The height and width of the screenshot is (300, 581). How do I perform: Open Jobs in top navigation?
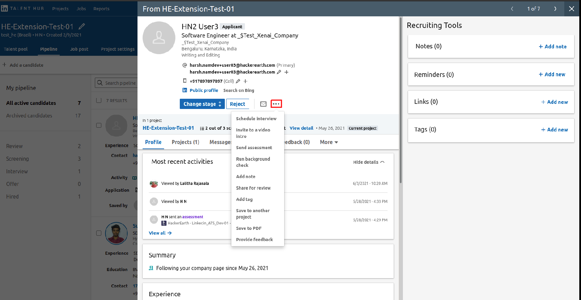pos(81,9)
